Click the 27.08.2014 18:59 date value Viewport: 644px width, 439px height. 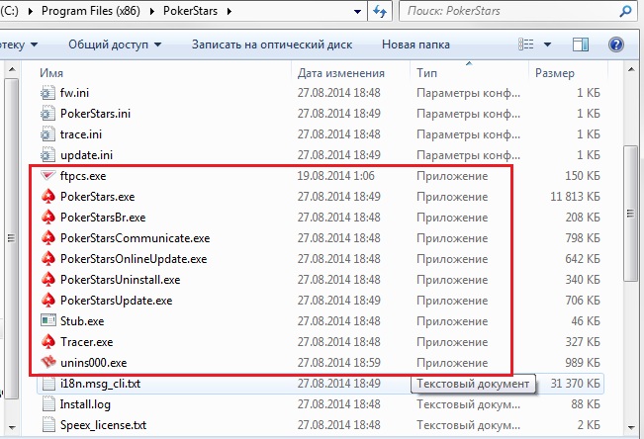pos(339,363)
